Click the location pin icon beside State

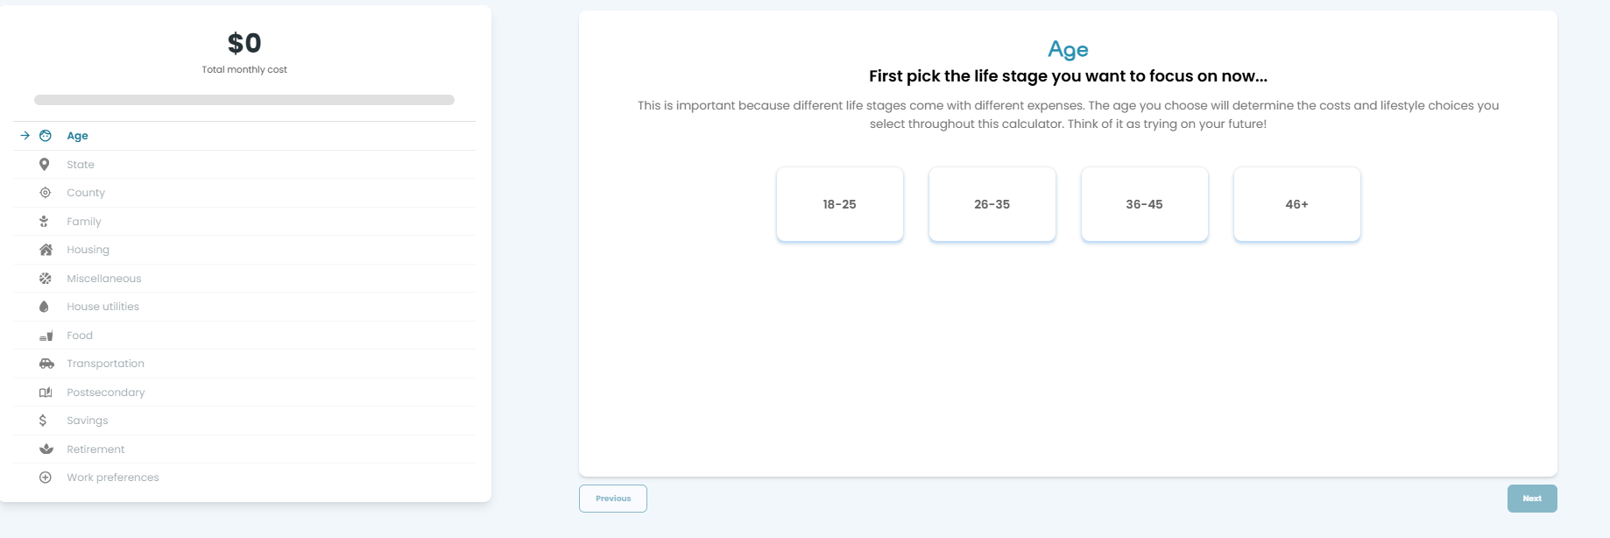tap(45, 165)
